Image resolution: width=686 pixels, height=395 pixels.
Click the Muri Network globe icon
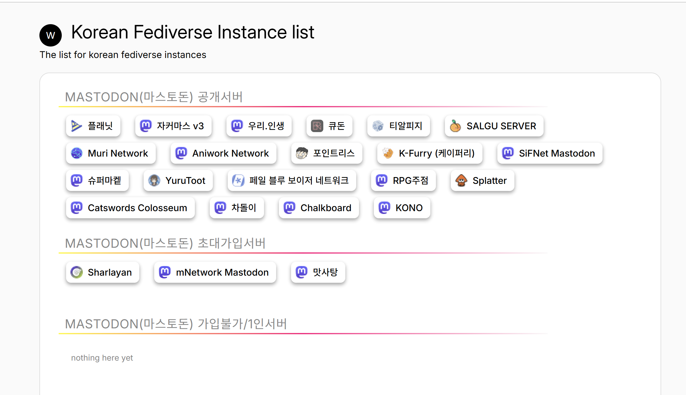point(77,153)
